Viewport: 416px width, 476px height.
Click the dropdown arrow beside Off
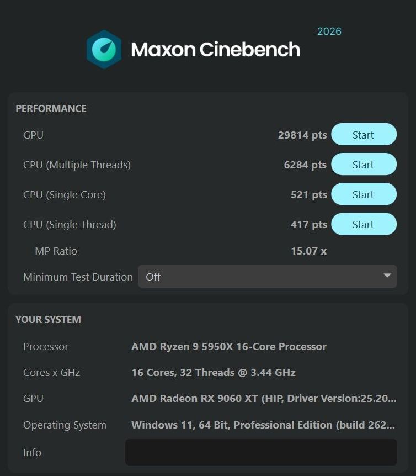point(387,276)
